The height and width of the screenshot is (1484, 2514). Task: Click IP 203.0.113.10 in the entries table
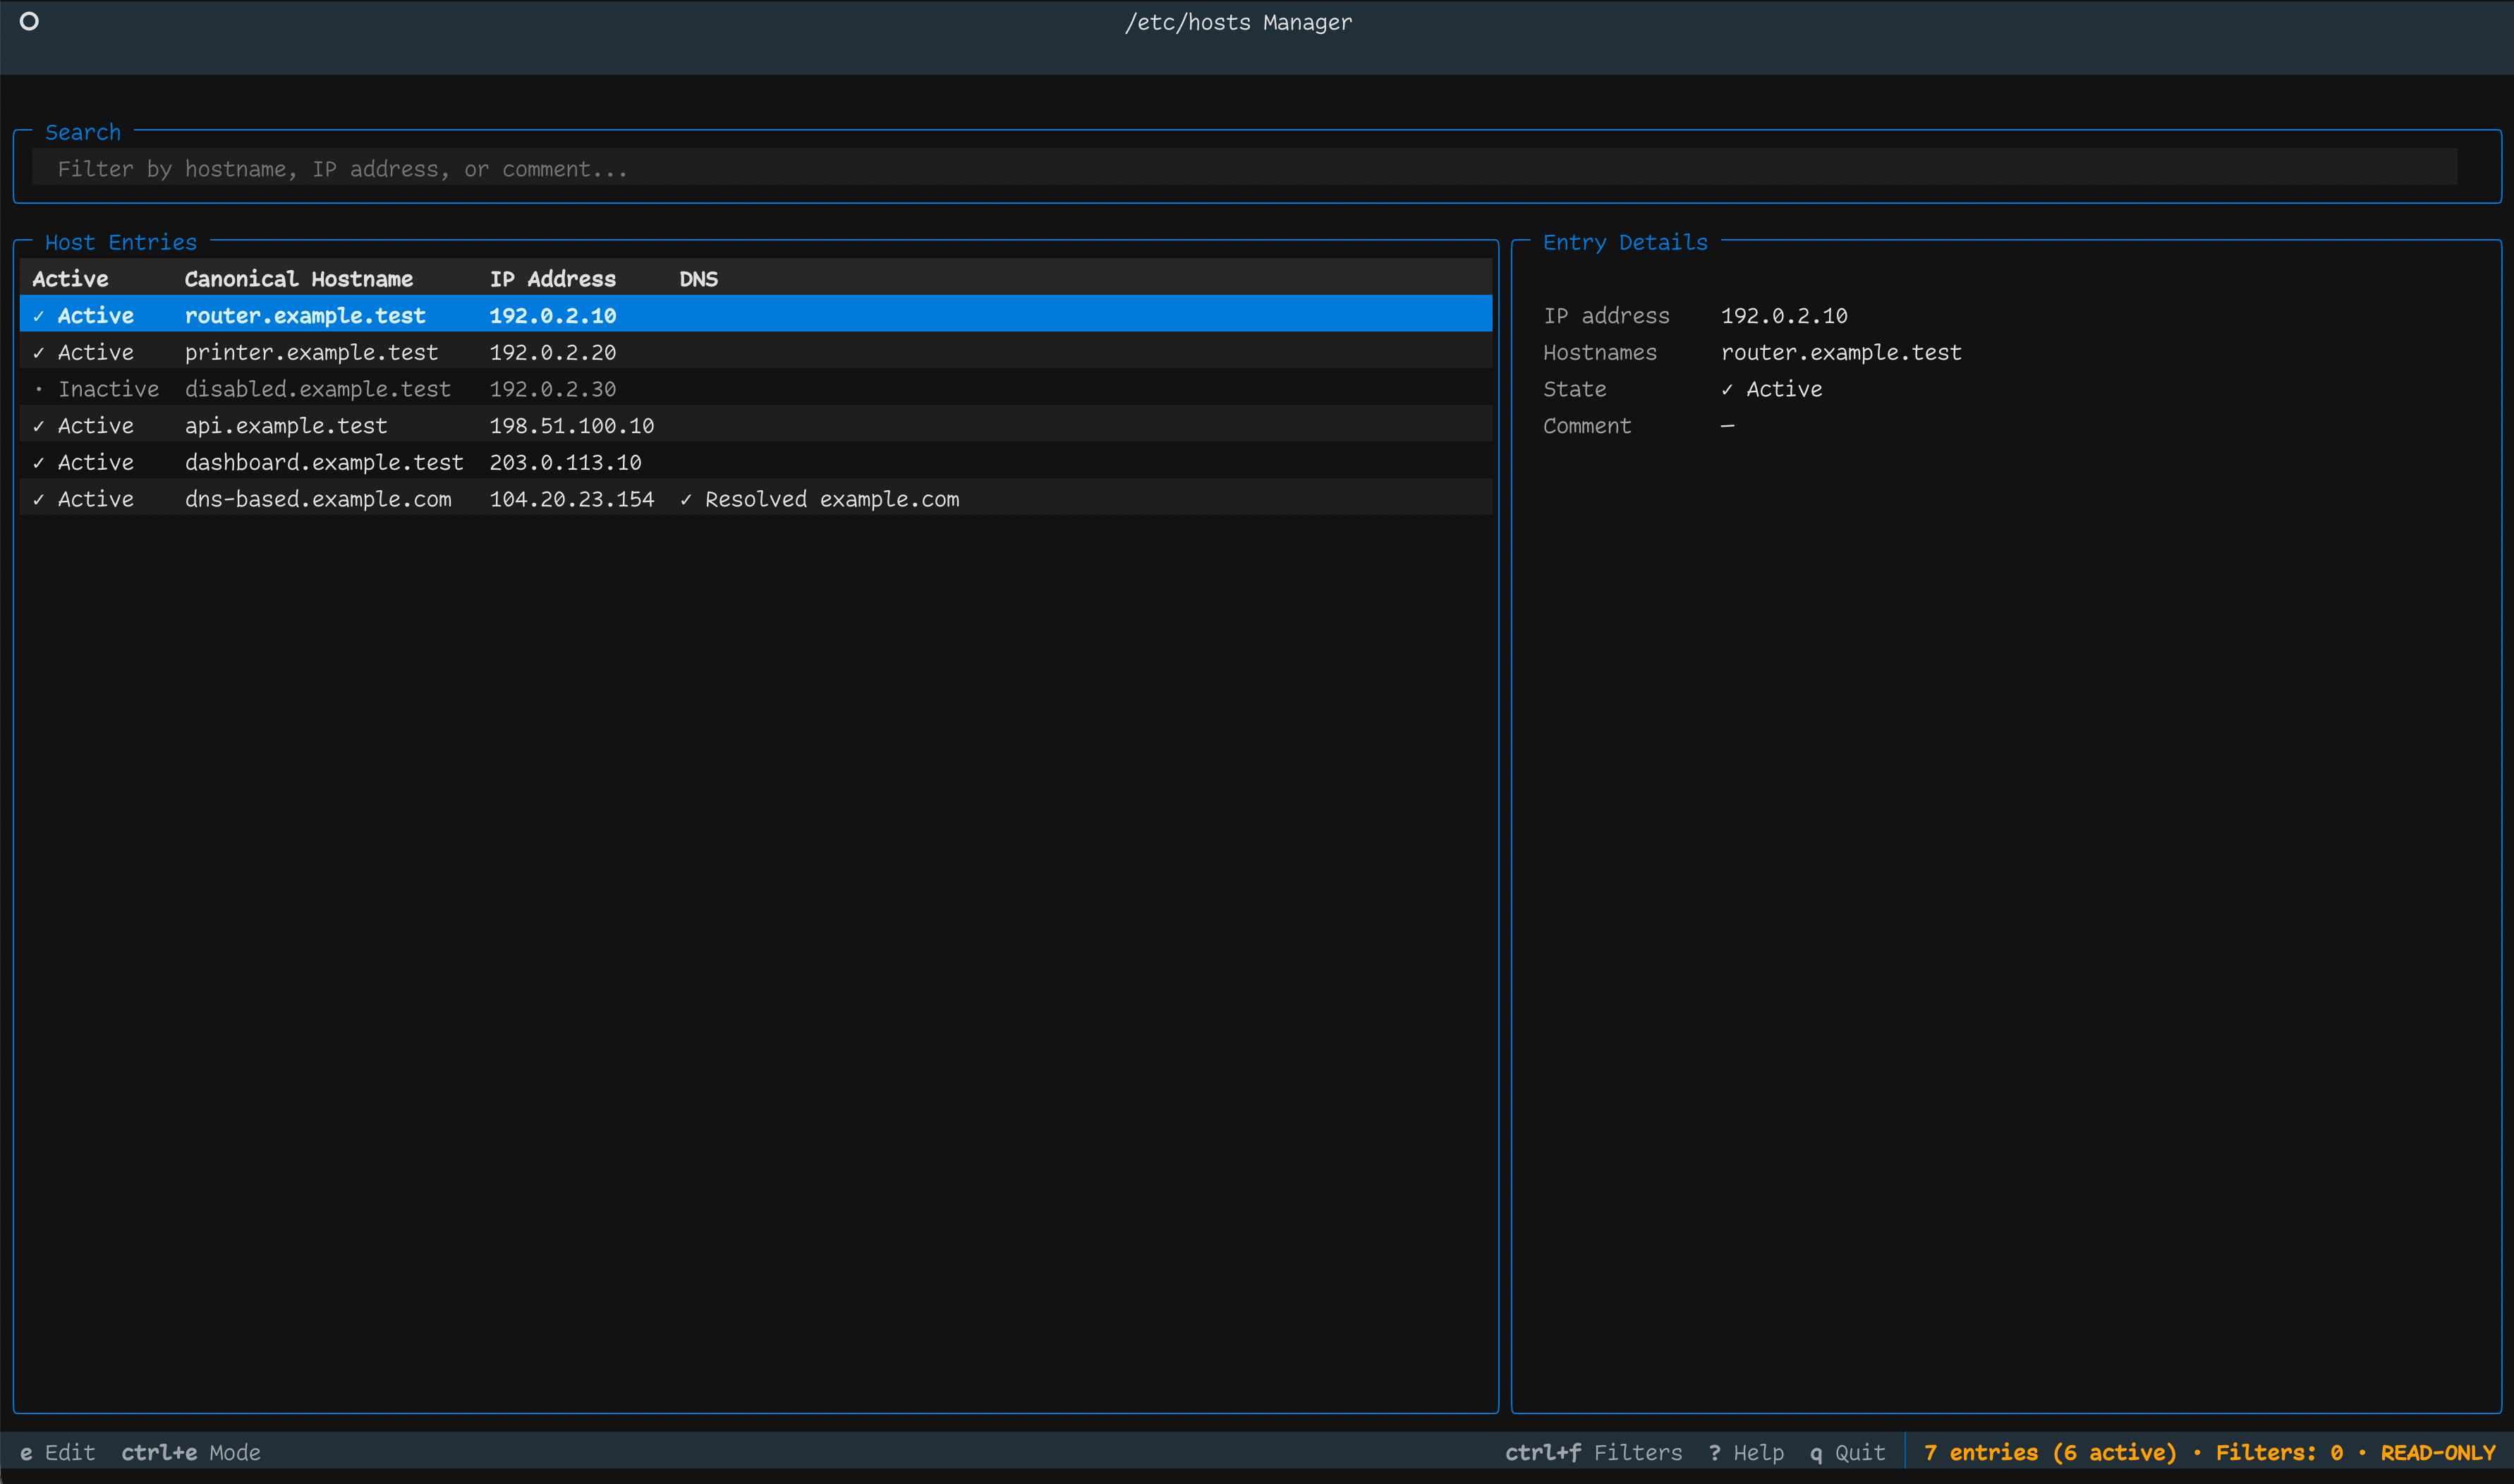[x=565, y=461]
